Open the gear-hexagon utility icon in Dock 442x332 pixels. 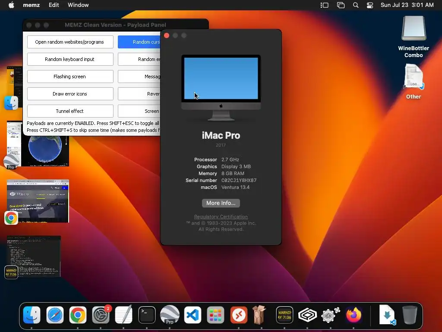330,315
